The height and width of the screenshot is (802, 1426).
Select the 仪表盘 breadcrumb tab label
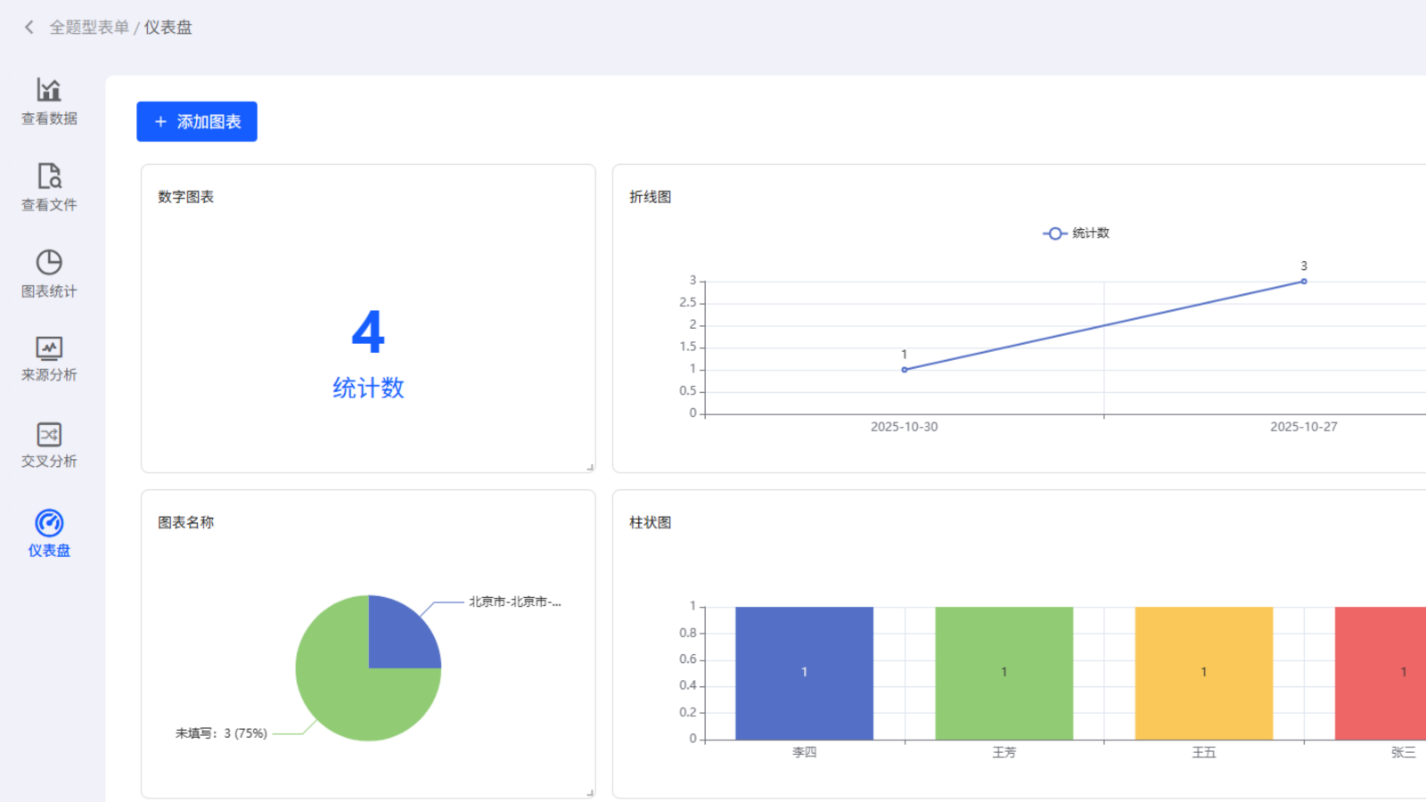pyautogui.click(x=168, y=27)
